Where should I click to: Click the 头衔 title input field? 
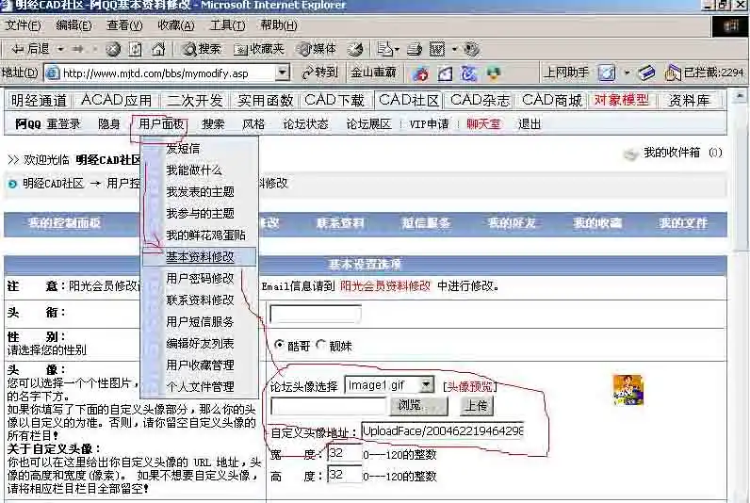point(316,314)
